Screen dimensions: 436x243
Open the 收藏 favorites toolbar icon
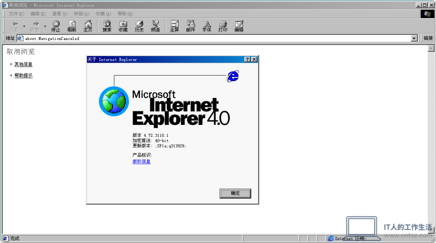click(123, 26)
